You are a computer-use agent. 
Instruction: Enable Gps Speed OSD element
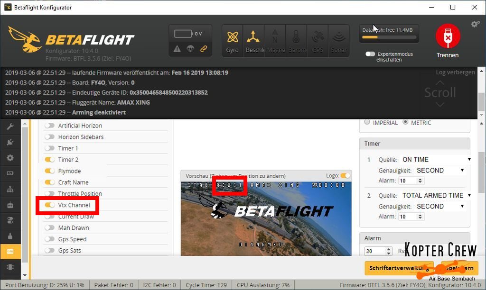[49, 239]
